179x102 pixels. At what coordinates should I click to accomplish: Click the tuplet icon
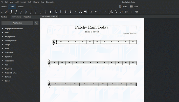111,12
